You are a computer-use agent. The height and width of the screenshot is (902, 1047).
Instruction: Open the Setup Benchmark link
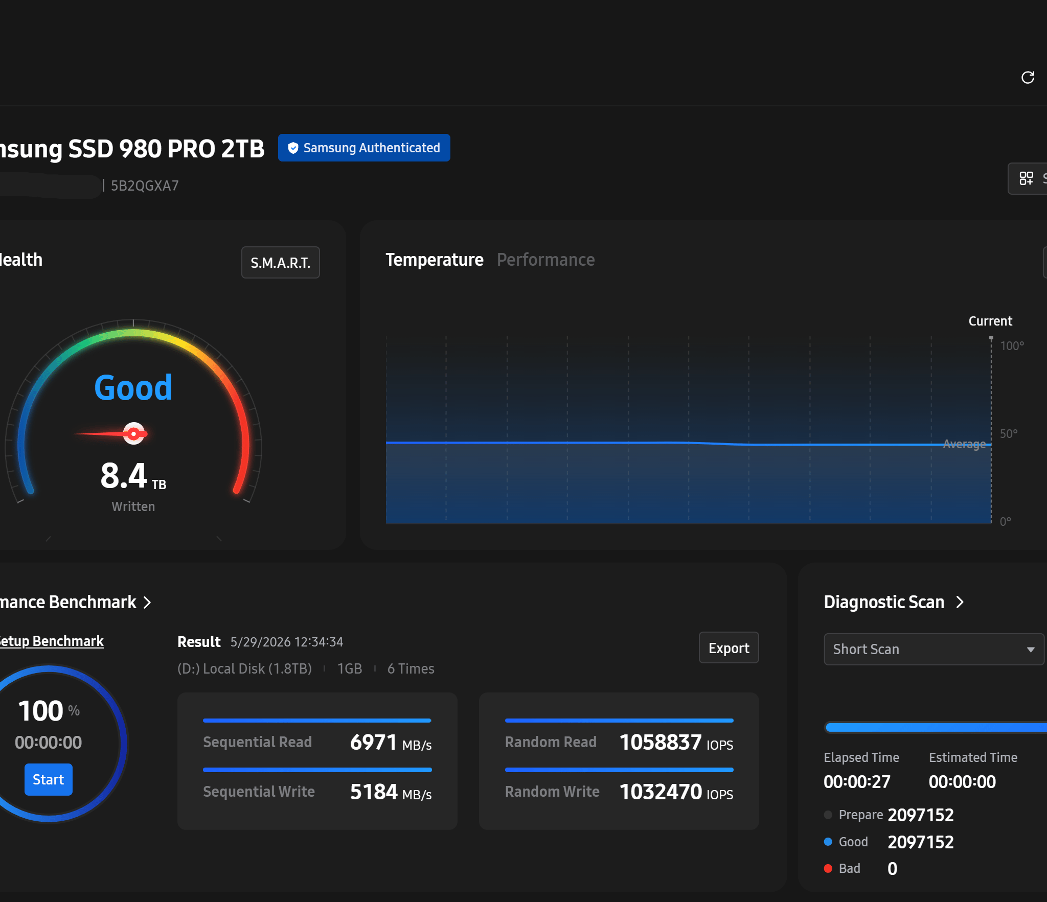click(51, 641)
